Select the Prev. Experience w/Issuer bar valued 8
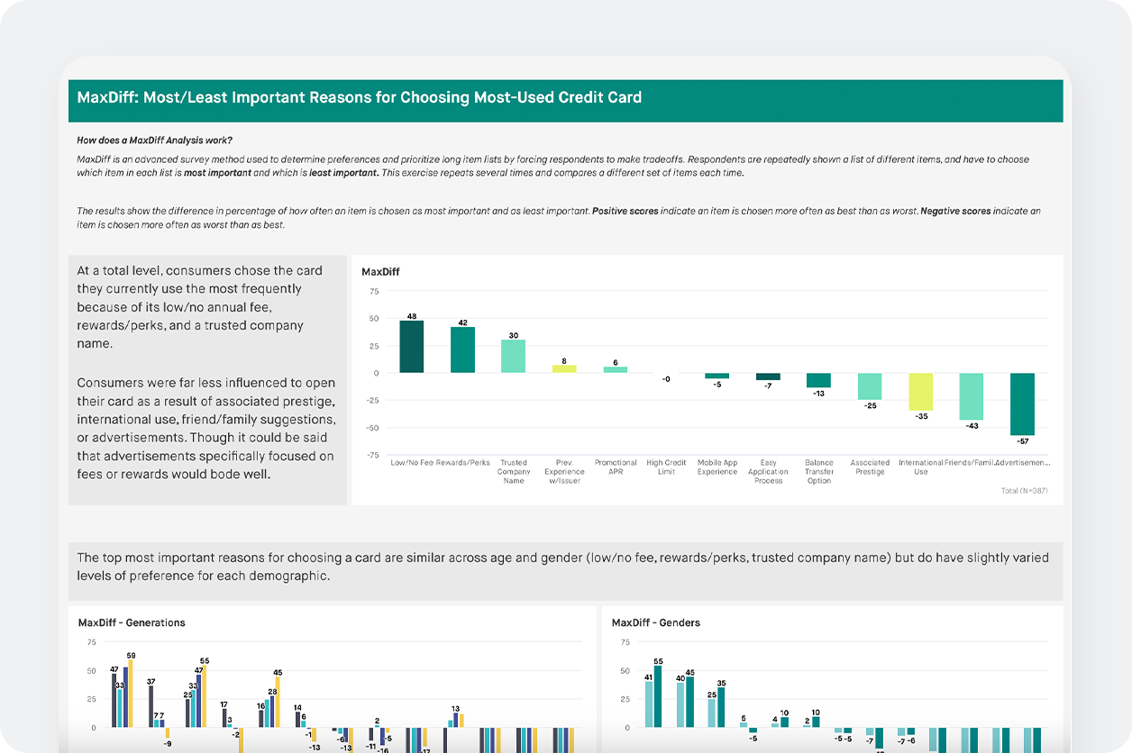This screenshot has width=1132, height=753. 564,368
